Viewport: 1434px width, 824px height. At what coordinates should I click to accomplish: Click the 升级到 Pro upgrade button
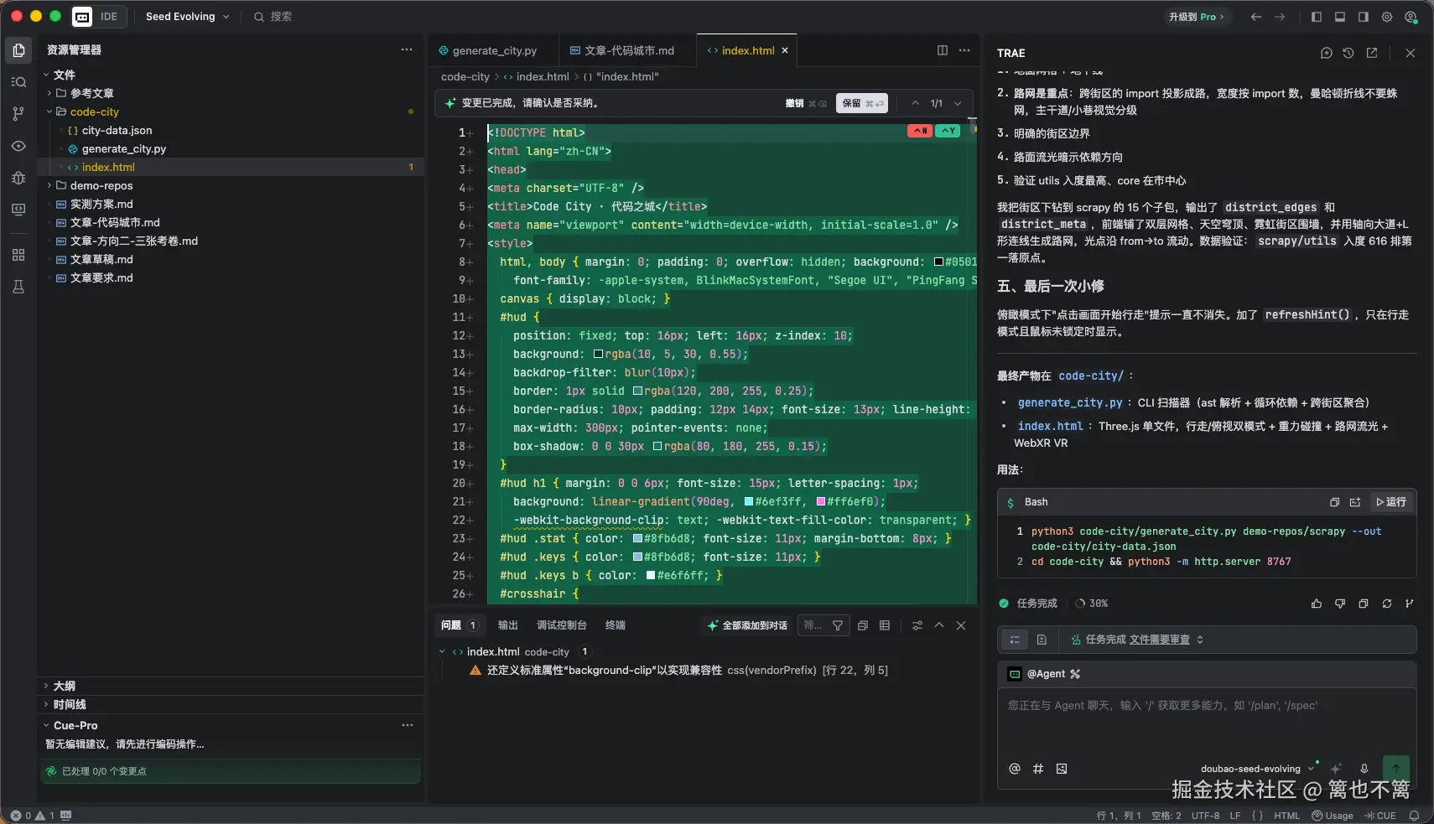point(1197,17)
